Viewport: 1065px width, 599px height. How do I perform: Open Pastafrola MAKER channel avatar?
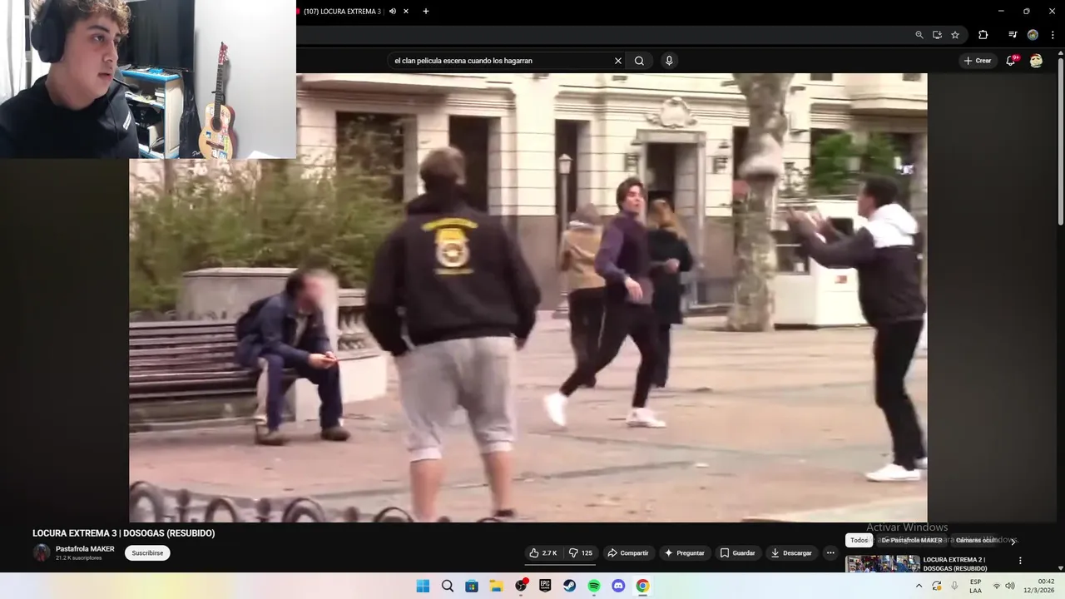42,552
